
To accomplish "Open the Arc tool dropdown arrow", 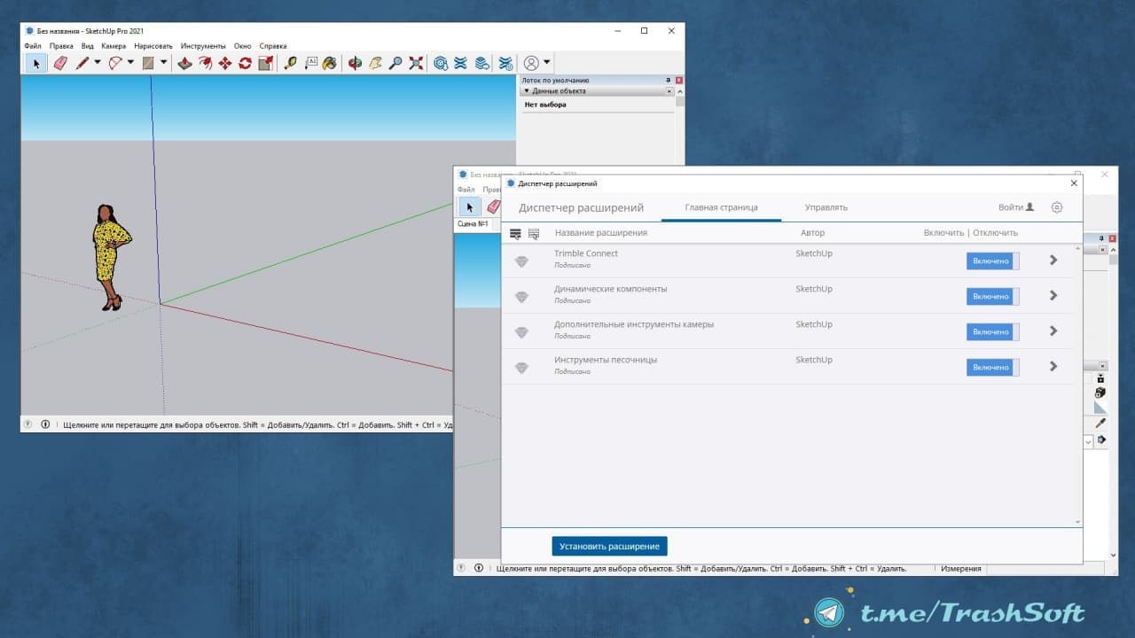I will 130,63.
